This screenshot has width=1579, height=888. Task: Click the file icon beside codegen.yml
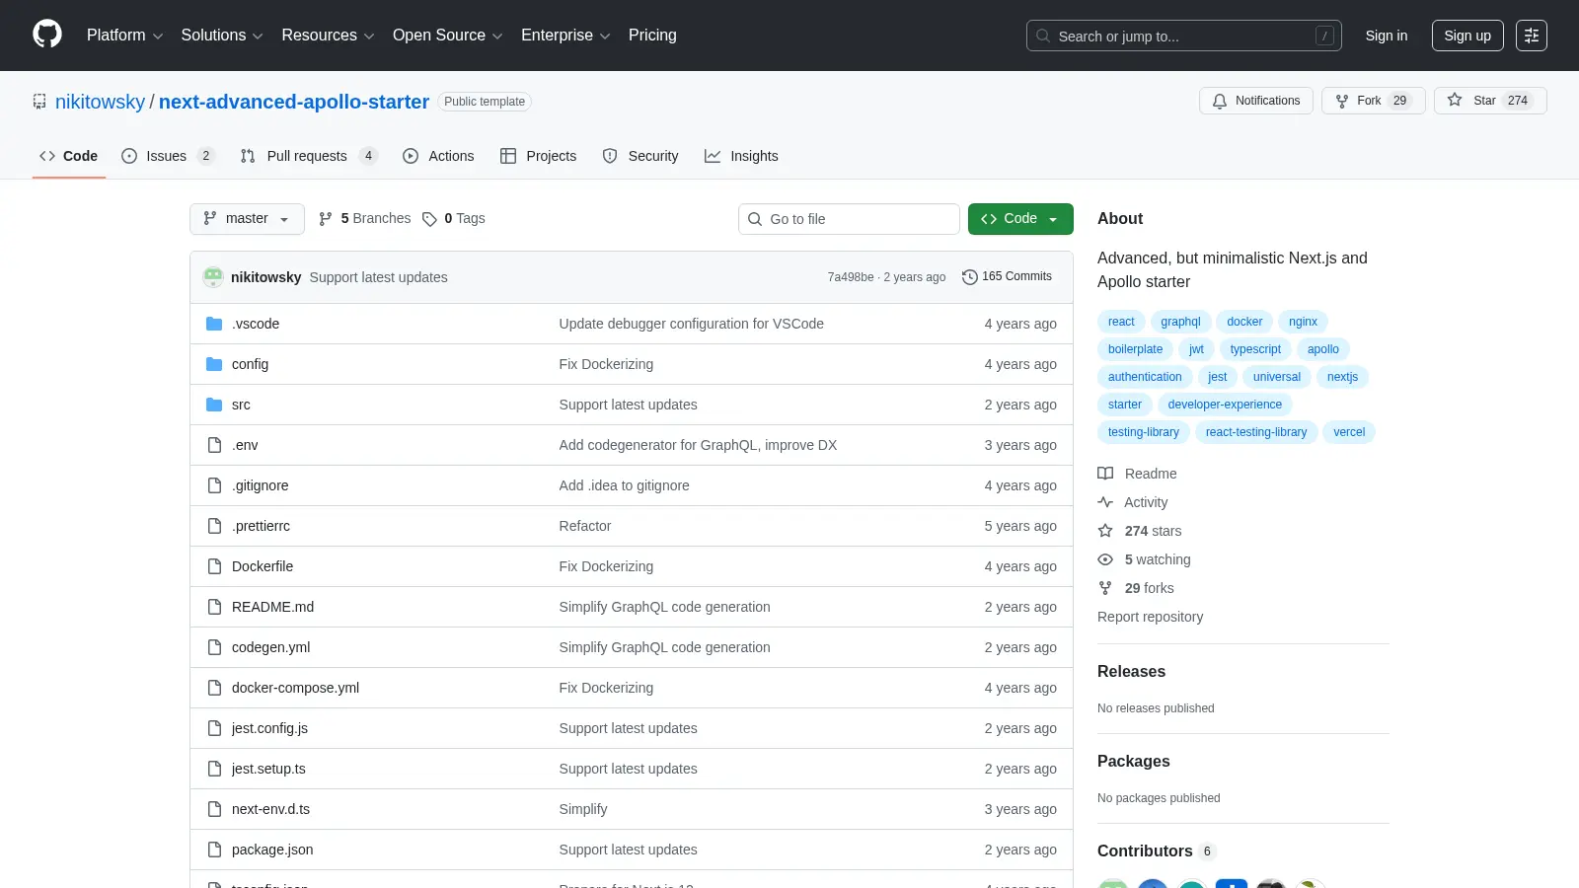tap(214, 647)
